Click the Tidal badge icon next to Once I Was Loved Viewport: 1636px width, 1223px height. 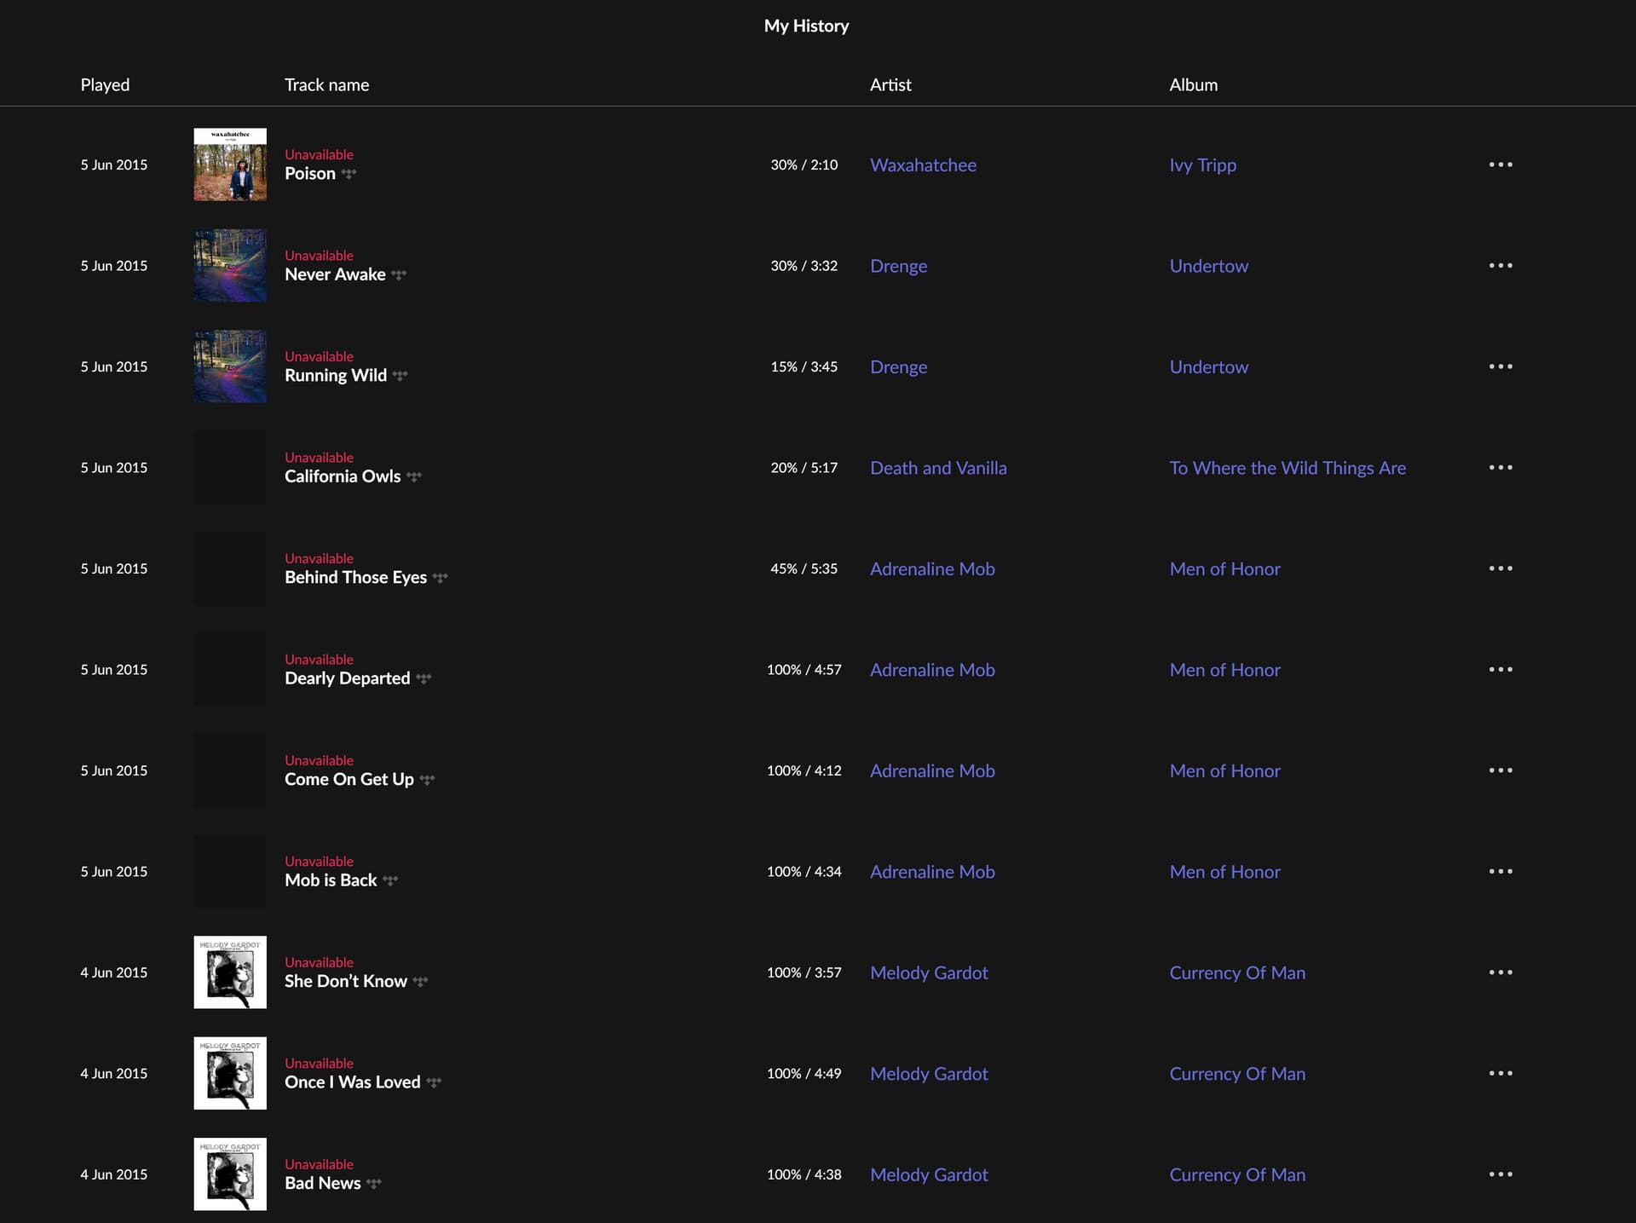(x=434, y=1082)
